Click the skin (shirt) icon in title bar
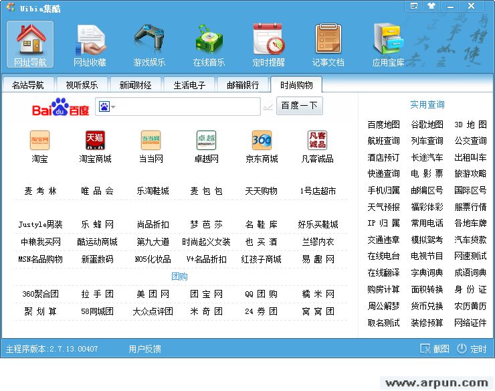The image size is (495, 391). [x=431, y=6]
